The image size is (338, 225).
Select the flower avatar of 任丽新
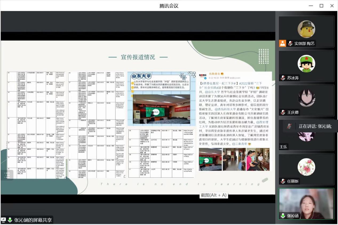[x=306, y=167]
